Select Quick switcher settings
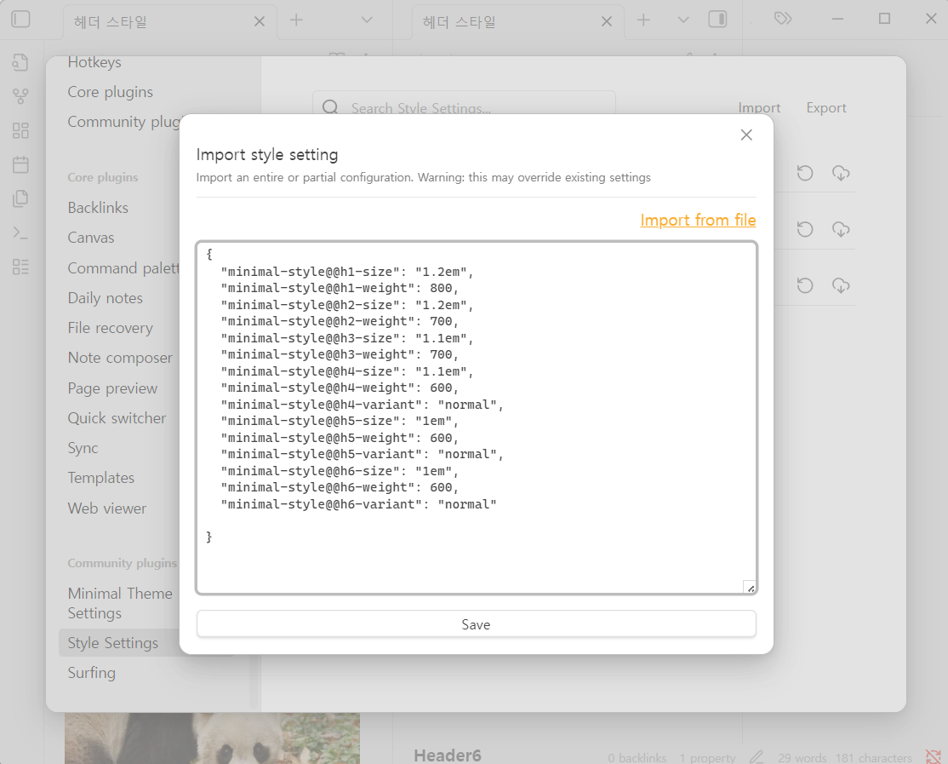948x764 pixels. [x=117, y=418]
